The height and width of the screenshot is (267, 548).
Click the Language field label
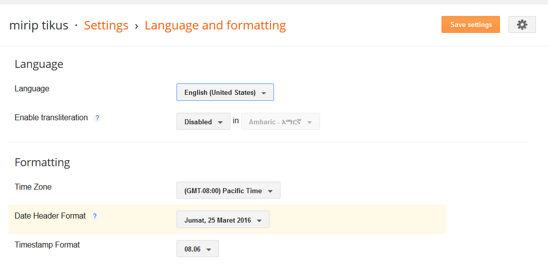point(32,89)
